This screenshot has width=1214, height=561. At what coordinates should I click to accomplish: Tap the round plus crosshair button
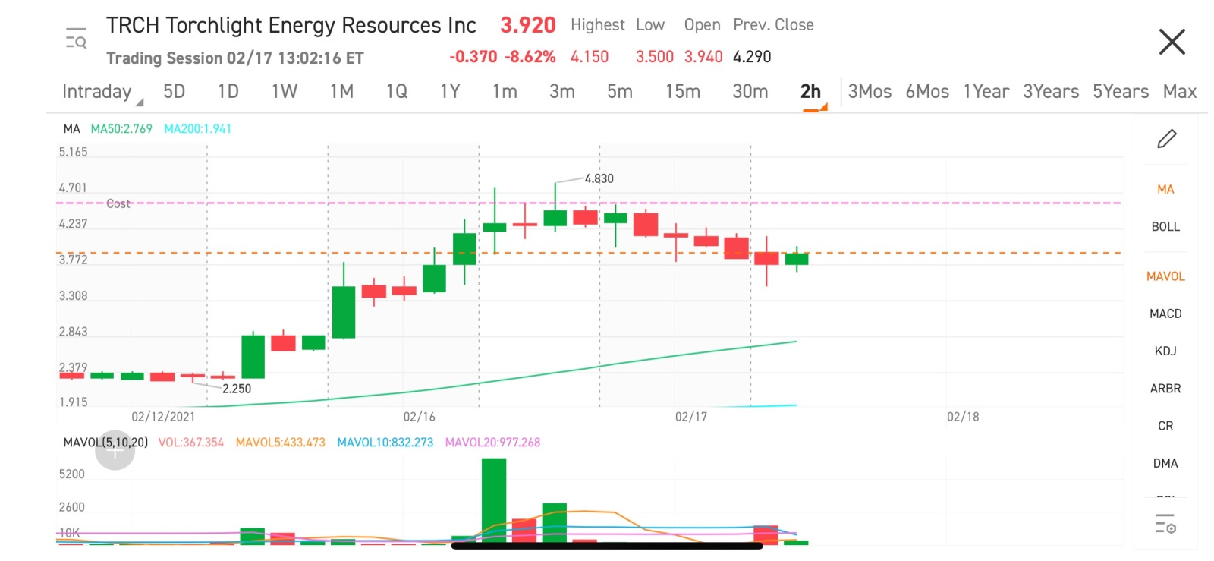pos(115,450)
